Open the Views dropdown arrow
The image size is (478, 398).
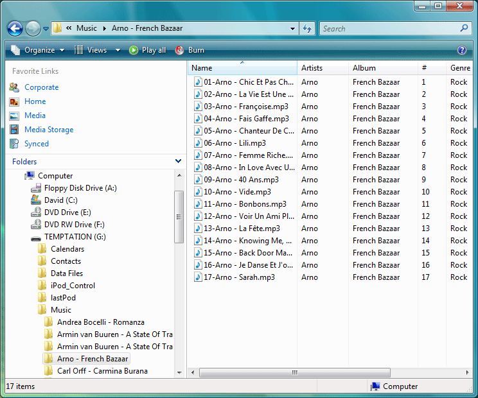[x=118, y=50]
